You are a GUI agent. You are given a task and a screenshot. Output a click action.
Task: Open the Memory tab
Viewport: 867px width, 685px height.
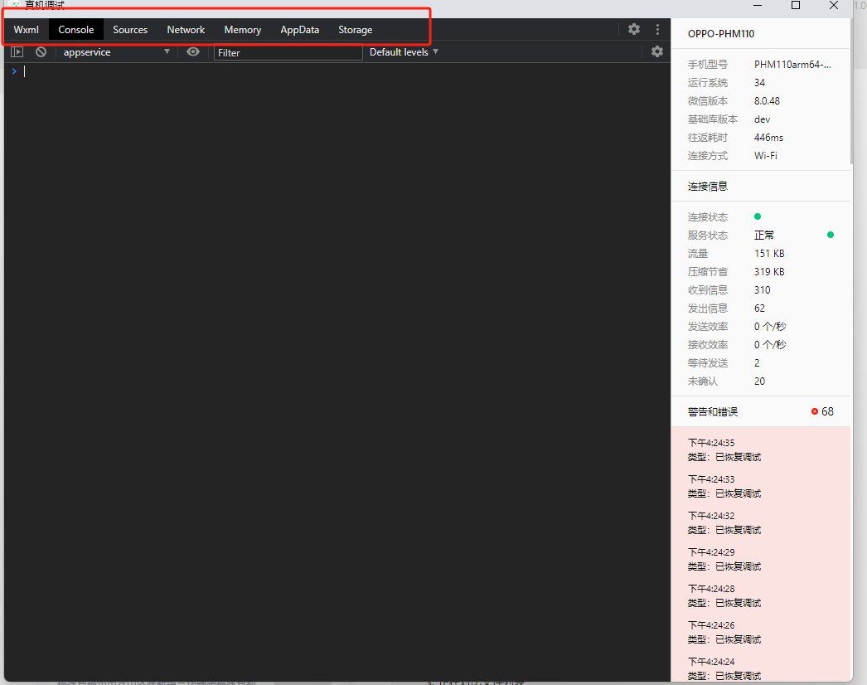pyautogui.click(x=242, y=30)
